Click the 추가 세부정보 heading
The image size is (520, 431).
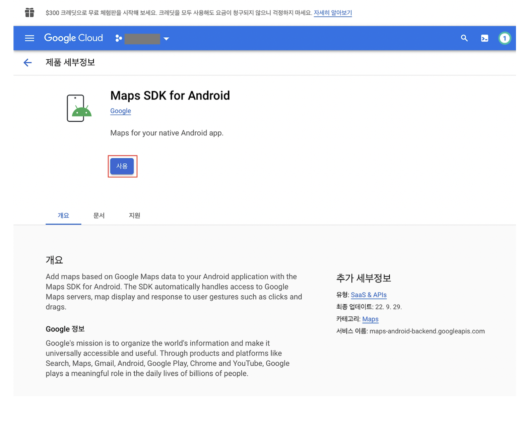click(x=364, y=278)
